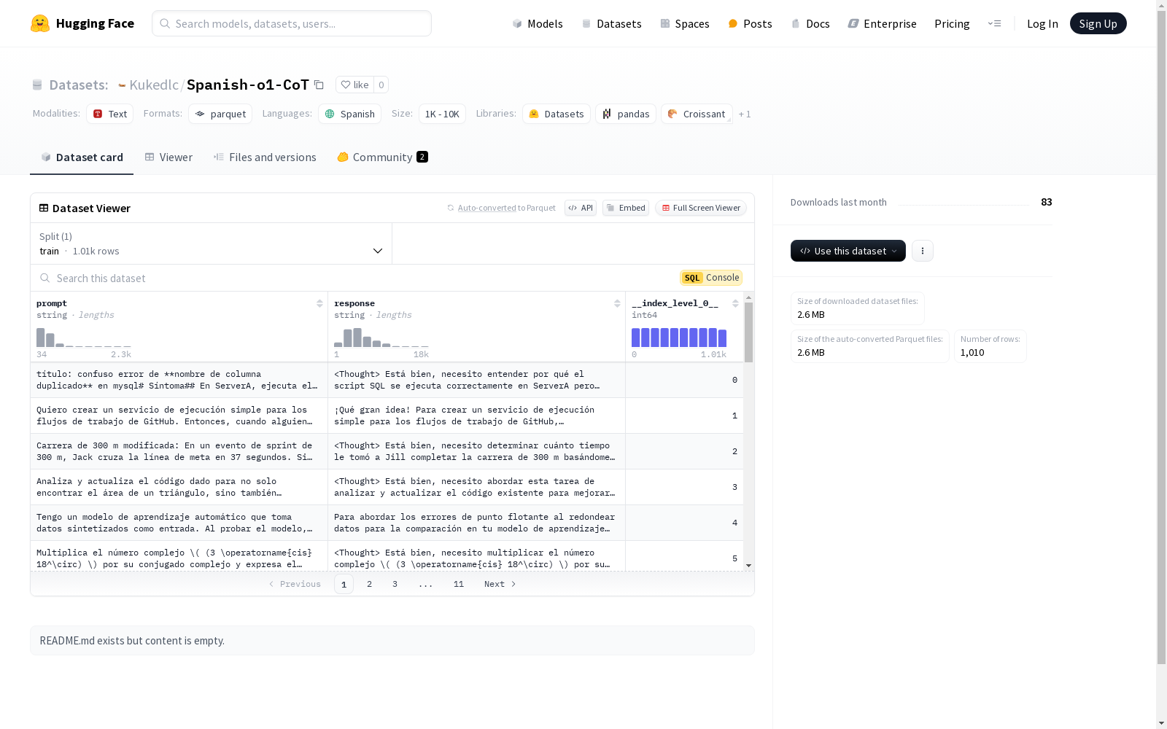
Task: Open Docs in the top navigation
Action: pyautogui.click(x=810, y=23)
